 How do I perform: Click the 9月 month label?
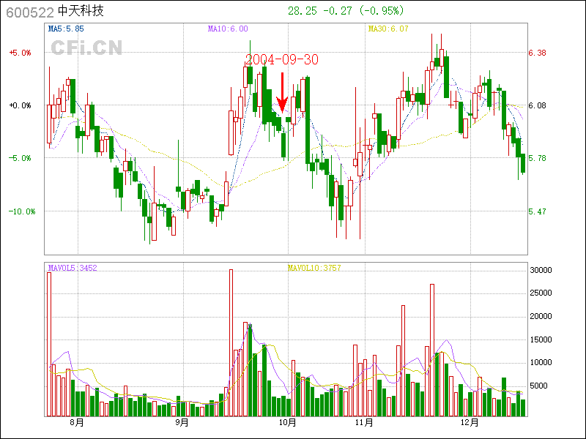coord(182,423)
